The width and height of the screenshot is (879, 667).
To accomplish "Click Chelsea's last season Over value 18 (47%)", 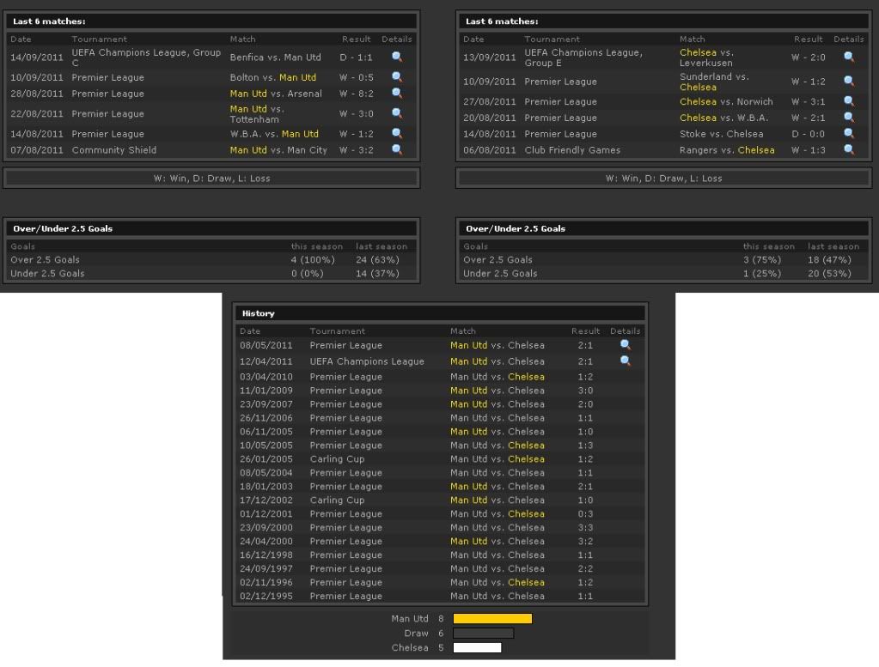I will [x=830, y=260].
